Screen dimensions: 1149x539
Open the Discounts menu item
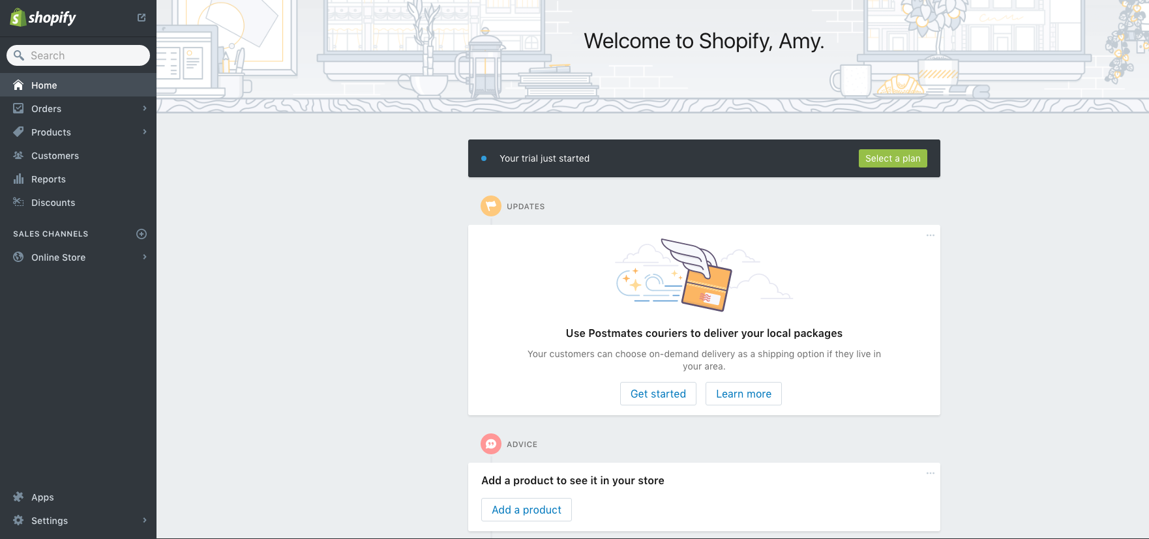pos(53,203)
